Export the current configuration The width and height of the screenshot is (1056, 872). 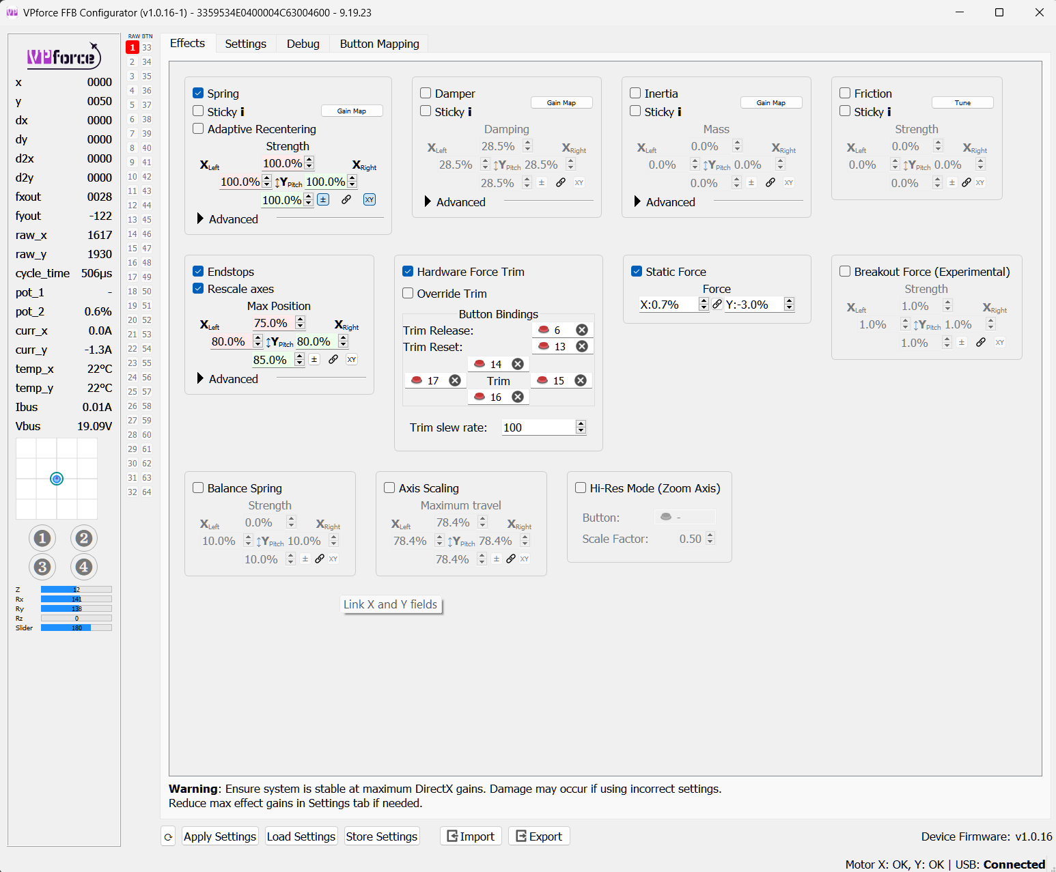[x=539, y=836]
